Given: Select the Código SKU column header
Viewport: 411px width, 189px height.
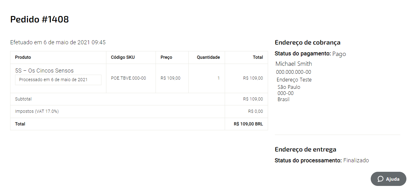Looking at the screenshot, I should click(123, 57).
